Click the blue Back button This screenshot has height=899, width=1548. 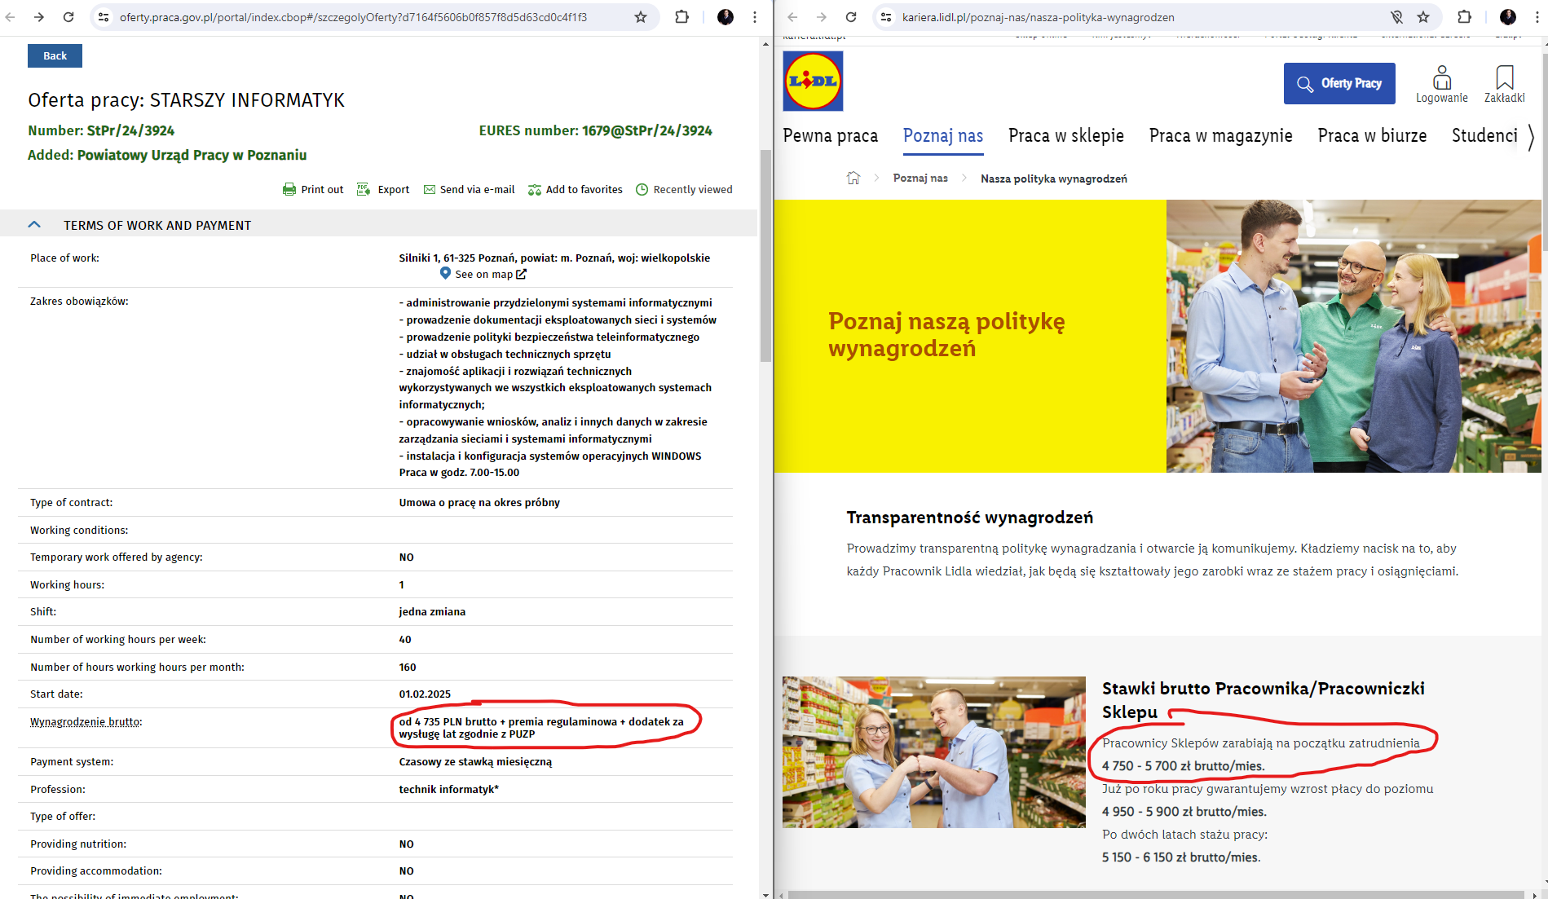(x=55, y=55)
